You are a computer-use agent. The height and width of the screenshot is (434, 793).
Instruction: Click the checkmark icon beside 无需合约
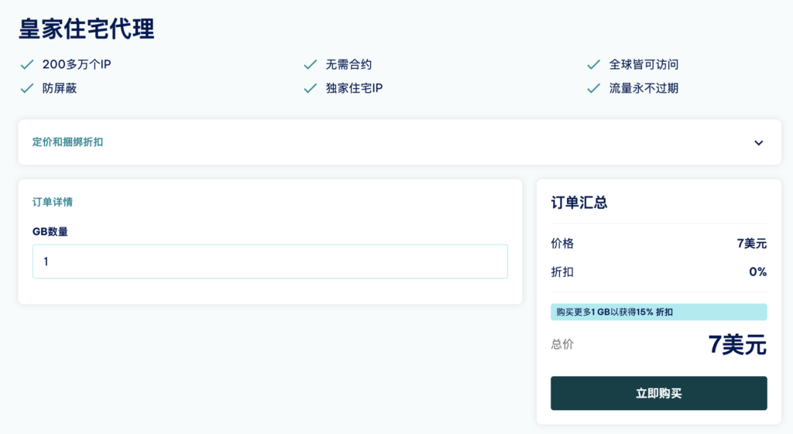click(x=310, y=64)
